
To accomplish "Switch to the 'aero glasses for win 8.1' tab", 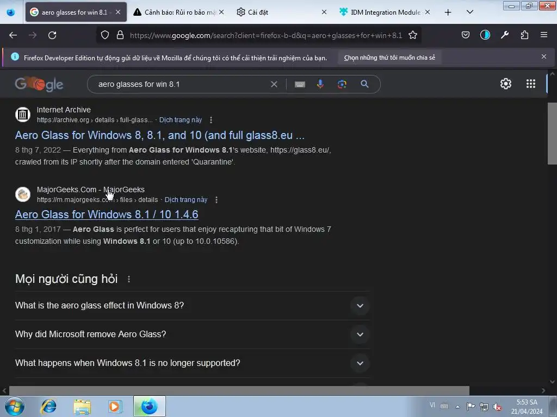I will click(76, 12).
